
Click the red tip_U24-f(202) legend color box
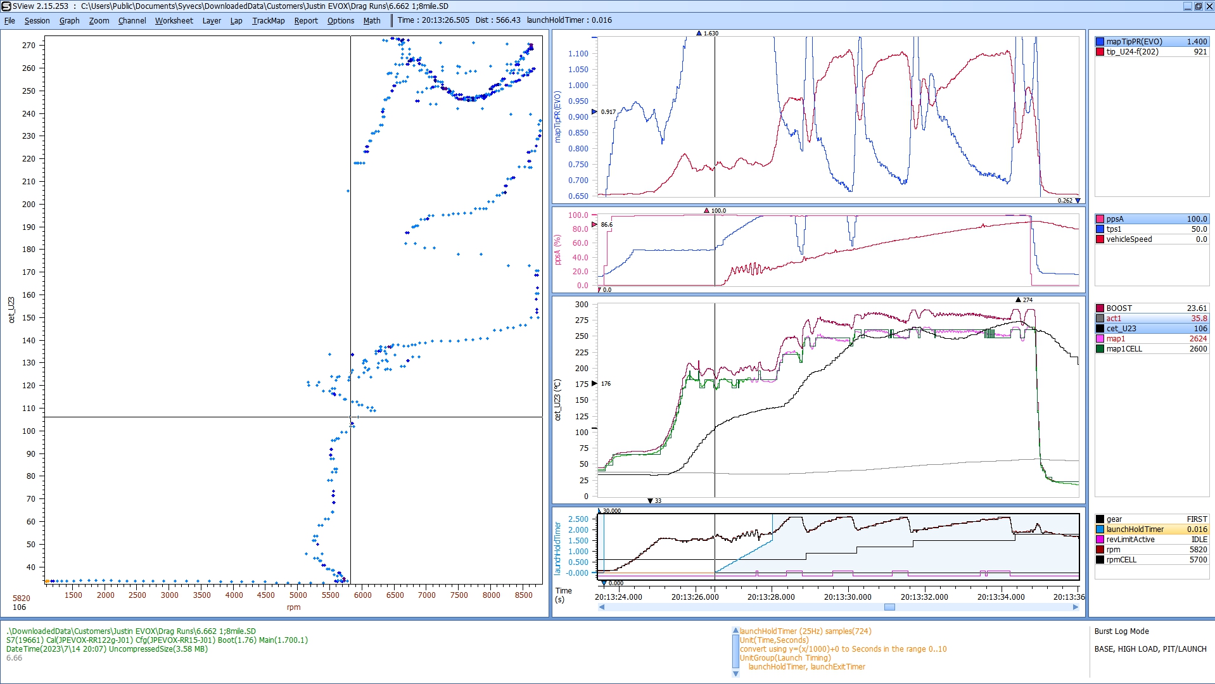[x=1100, y=52]
